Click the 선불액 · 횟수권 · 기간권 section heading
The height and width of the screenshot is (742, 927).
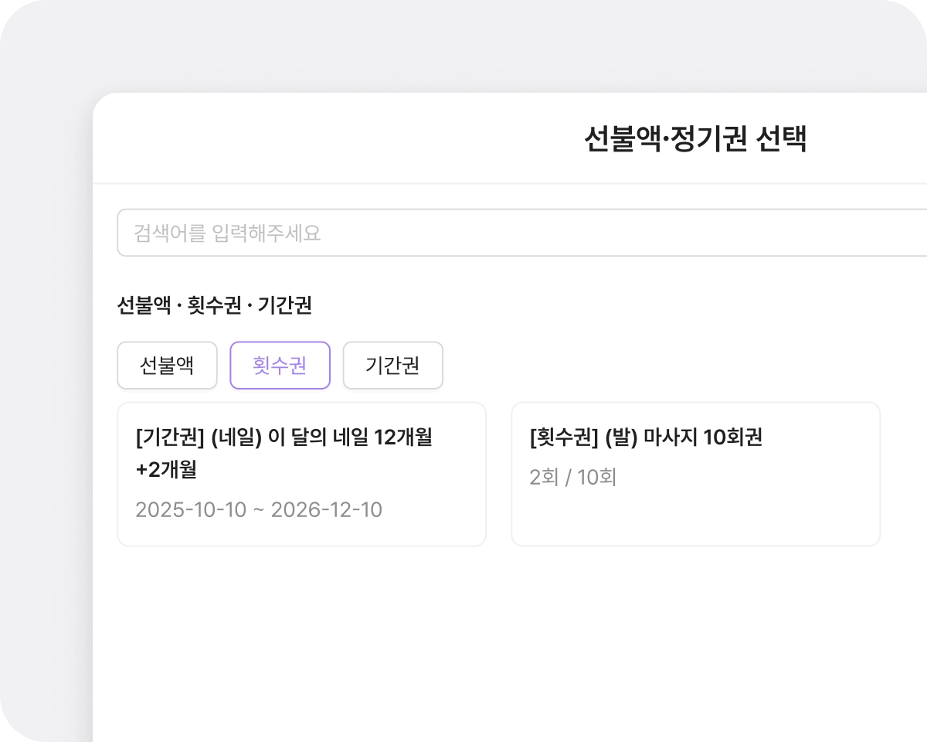click(215, 305)
